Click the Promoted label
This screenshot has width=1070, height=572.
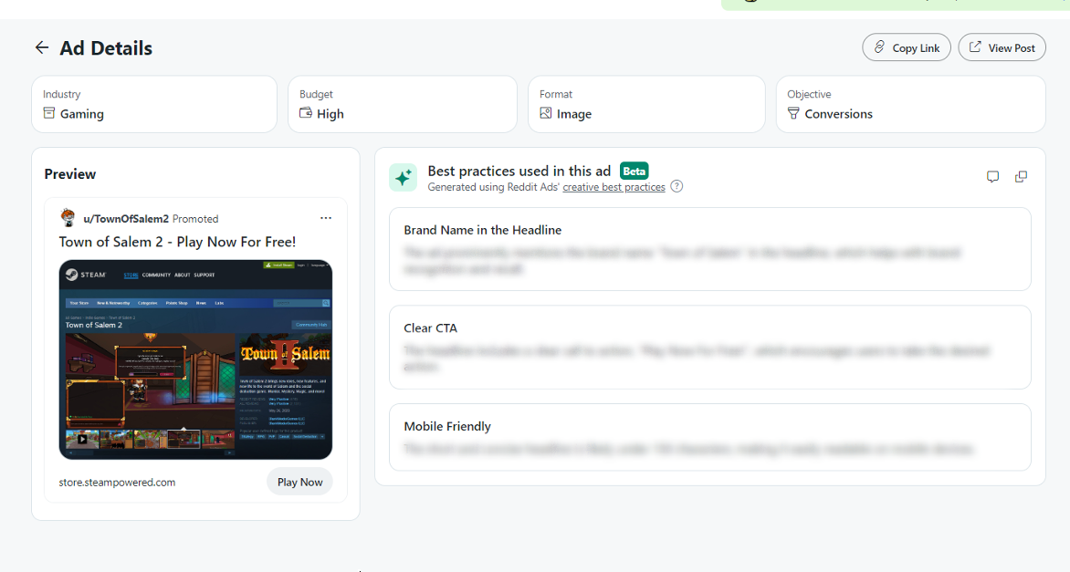(x=195, y=219)
